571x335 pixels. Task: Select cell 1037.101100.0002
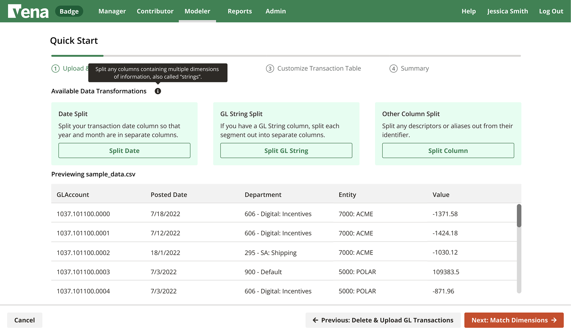click(83, 253)
